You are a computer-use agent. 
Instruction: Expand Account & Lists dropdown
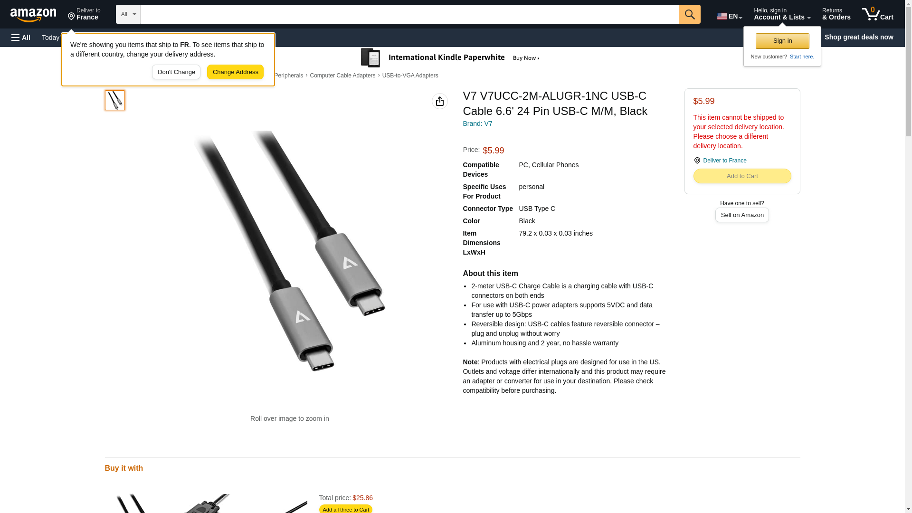pyautogui.click(x=782, y=14)
